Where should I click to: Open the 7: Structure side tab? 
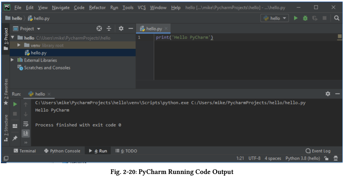coord(6,128)
